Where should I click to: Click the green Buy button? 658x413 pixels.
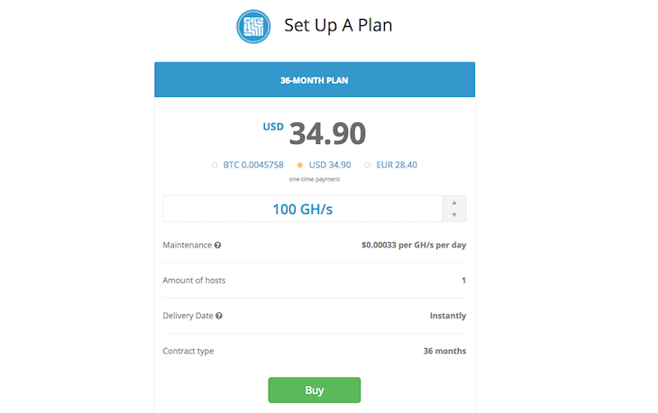[315, 390]
